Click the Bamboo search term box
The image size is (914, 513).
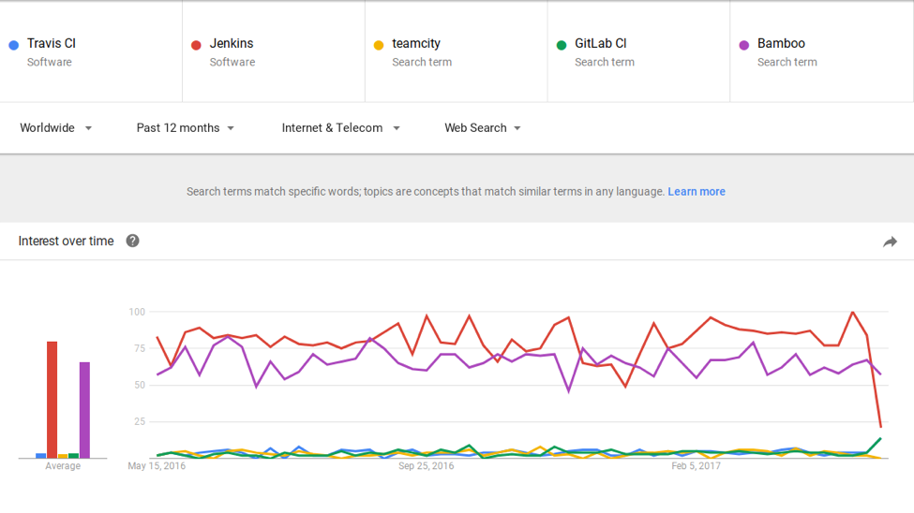(x=822, y=51)
